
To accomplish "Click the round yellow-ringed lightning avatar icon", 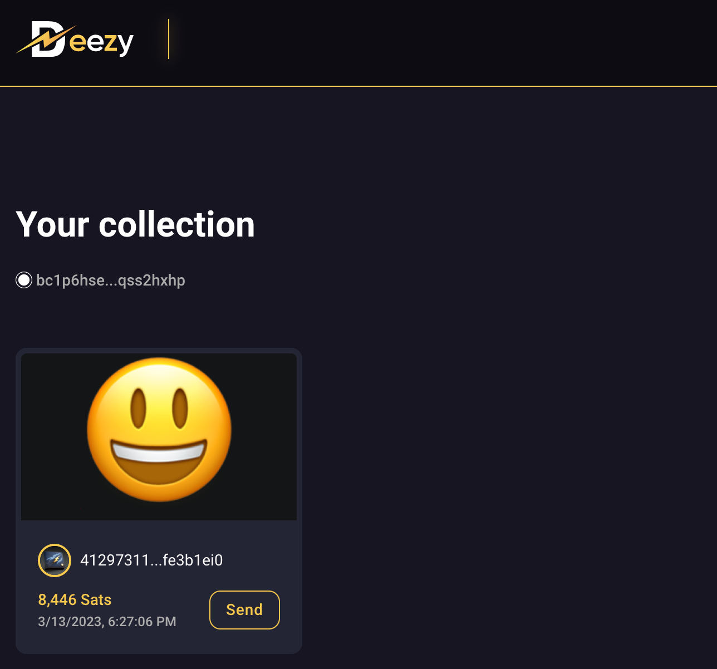I will pyautogui.click(x=55, y=560).
